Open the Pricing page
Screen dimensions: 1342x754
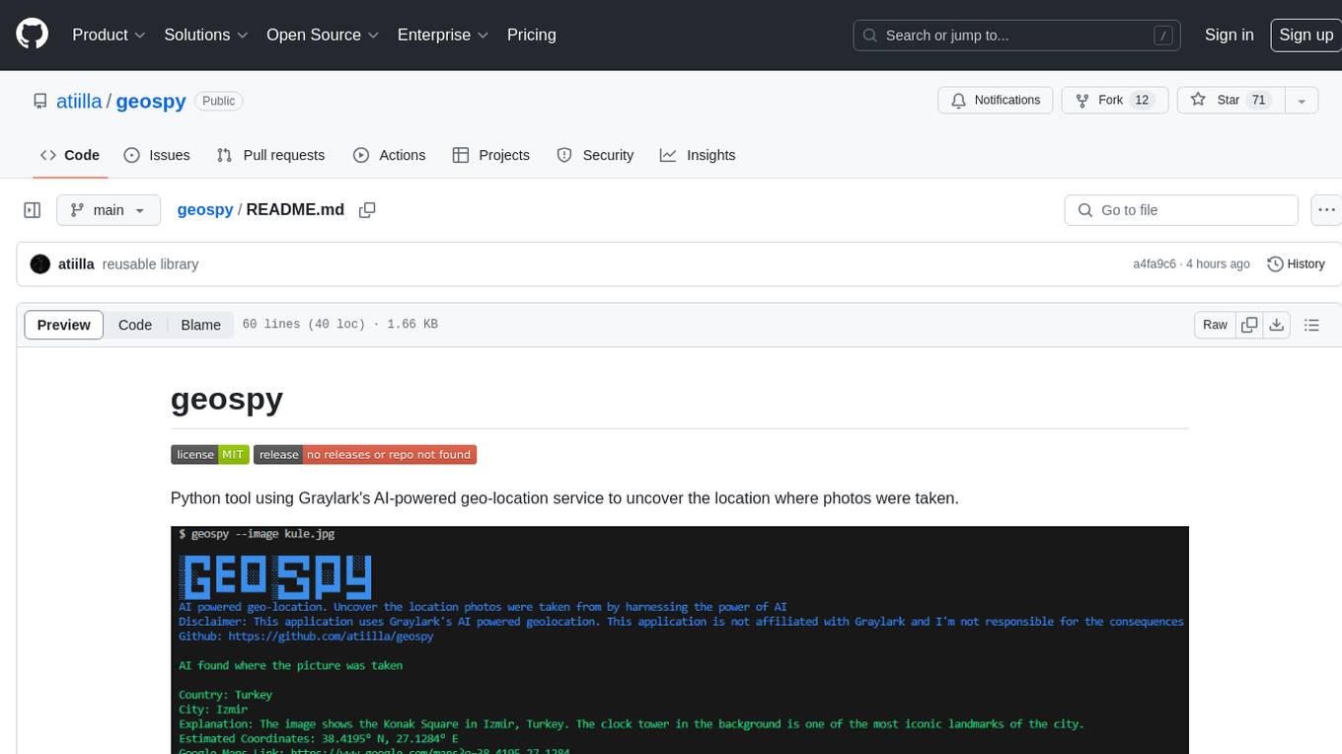tap(532, 35)
